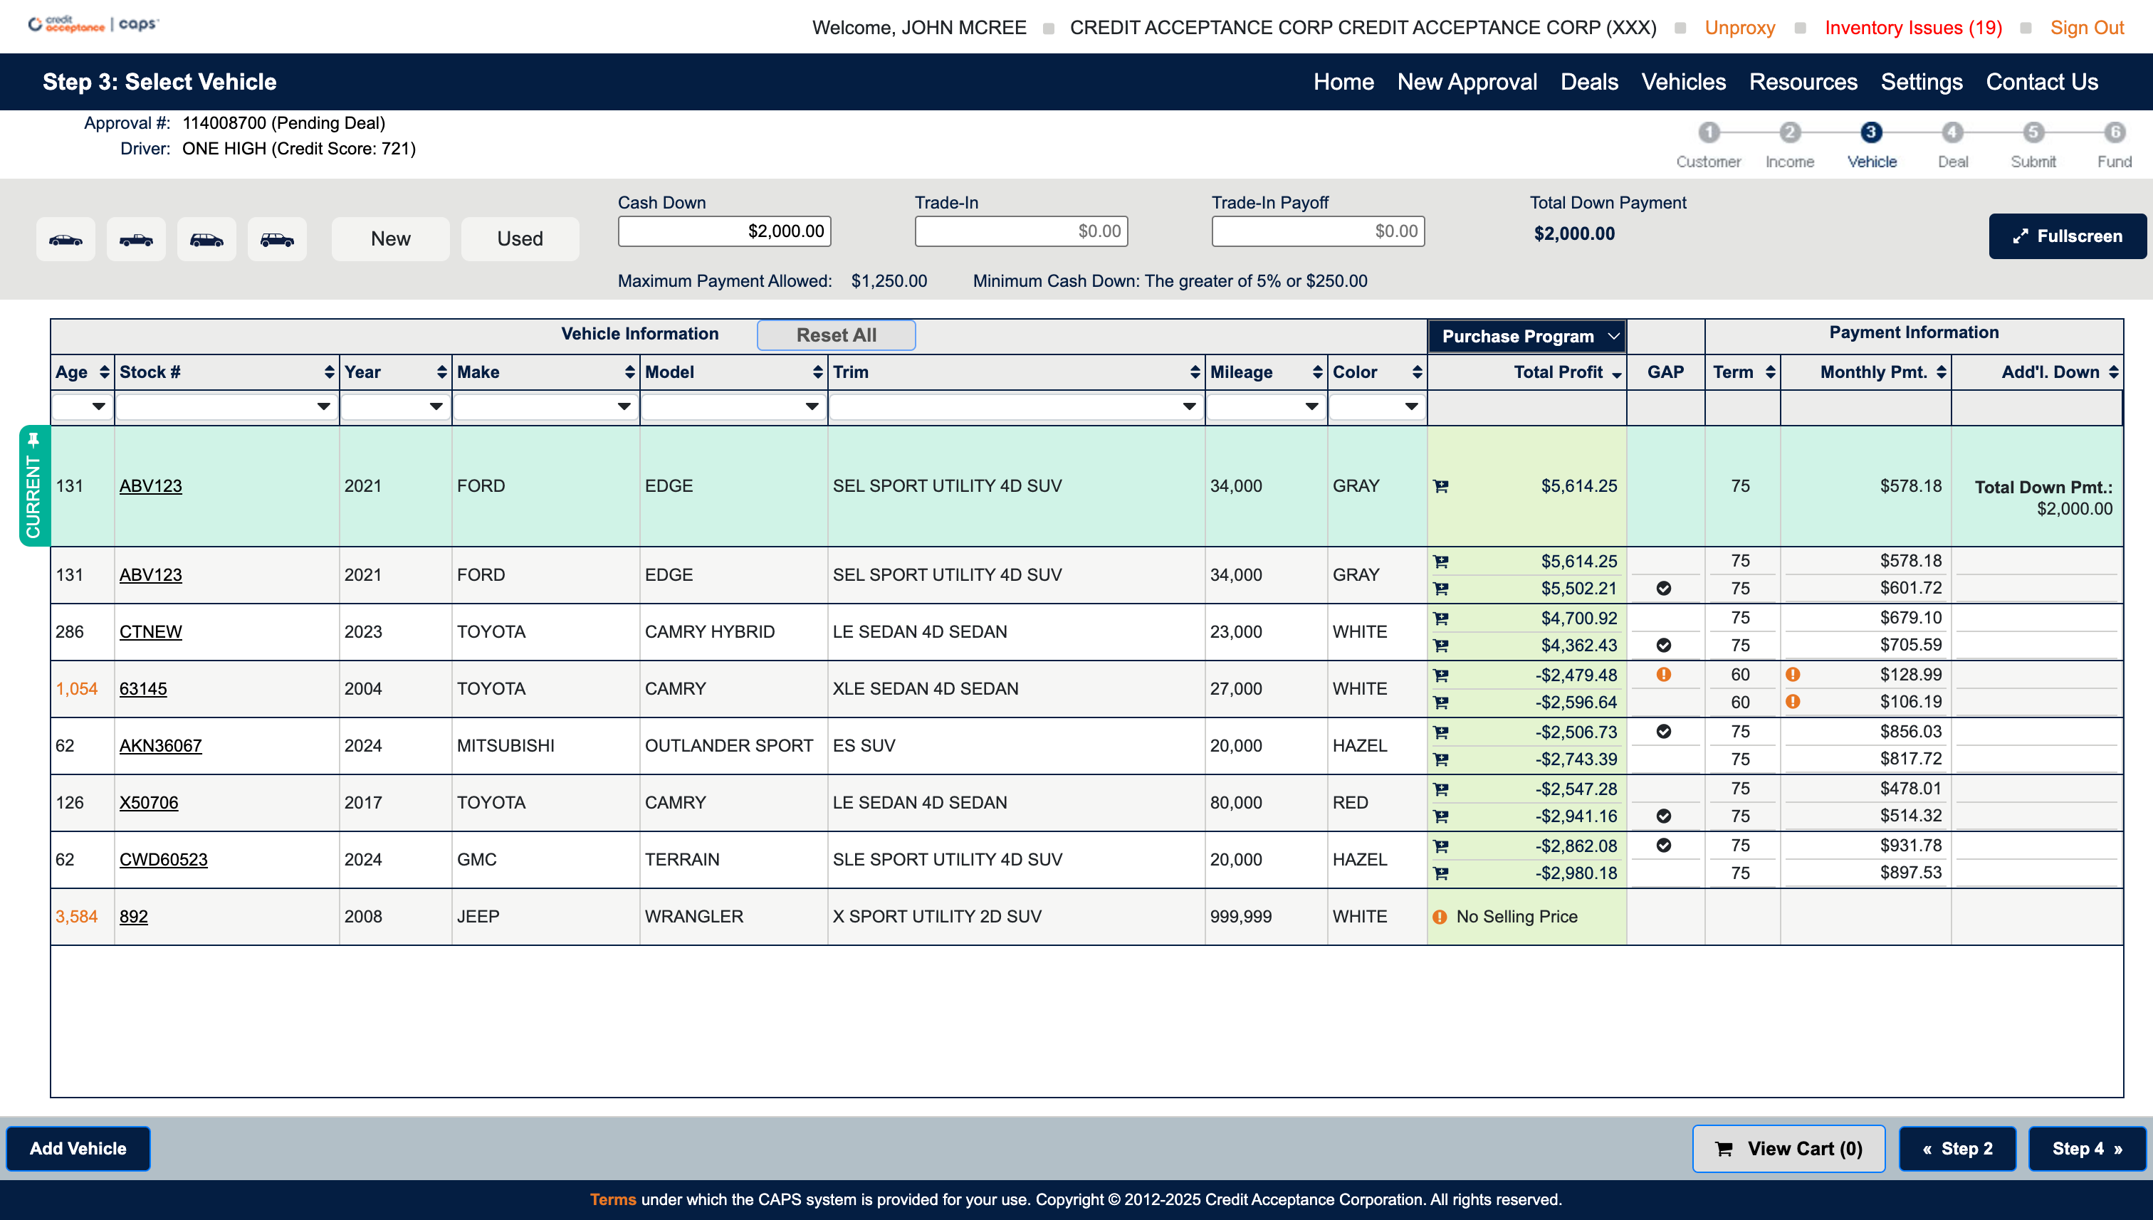Open the Color filter dropdown

pyautogui.click(x=1377, y=407)
